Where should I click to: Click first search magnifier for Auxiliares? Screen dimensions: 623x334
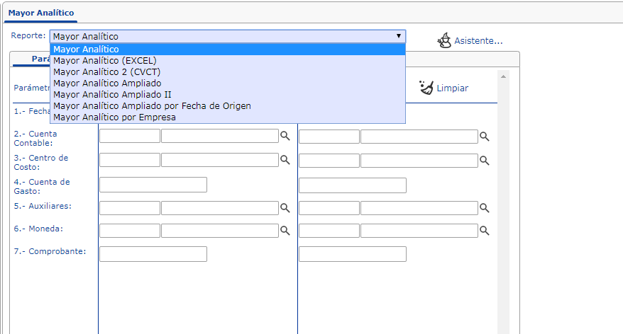(285, 208)
